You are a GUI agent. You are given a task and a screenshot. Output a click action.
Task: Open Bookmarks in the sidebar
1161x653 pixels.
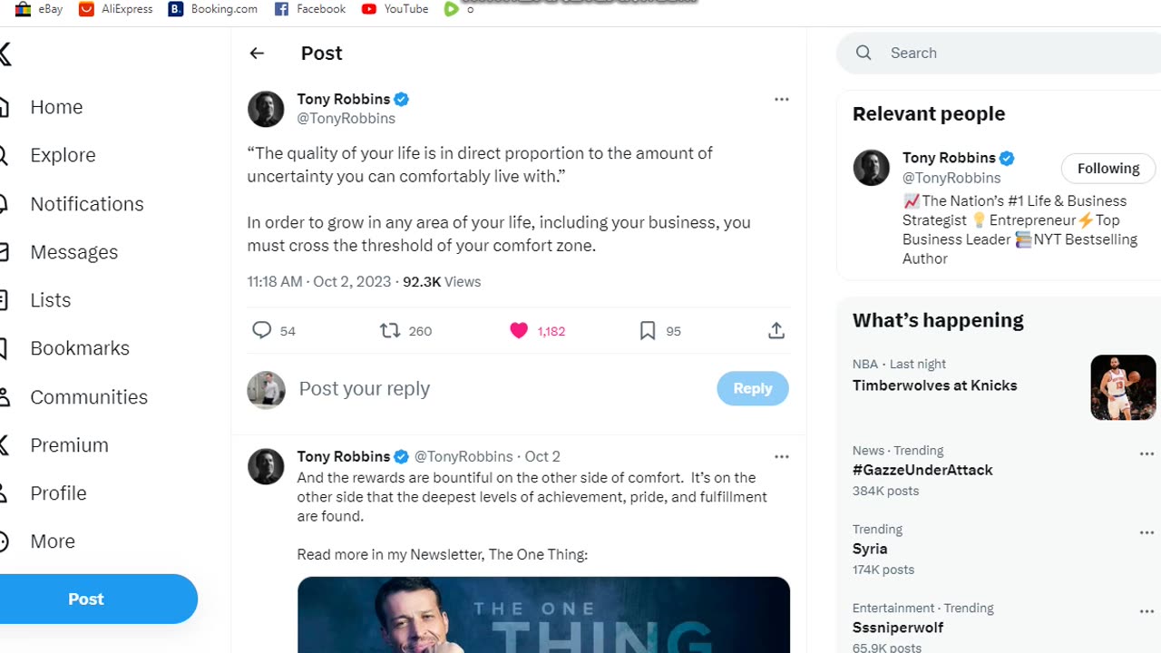[x=80, y=348]
